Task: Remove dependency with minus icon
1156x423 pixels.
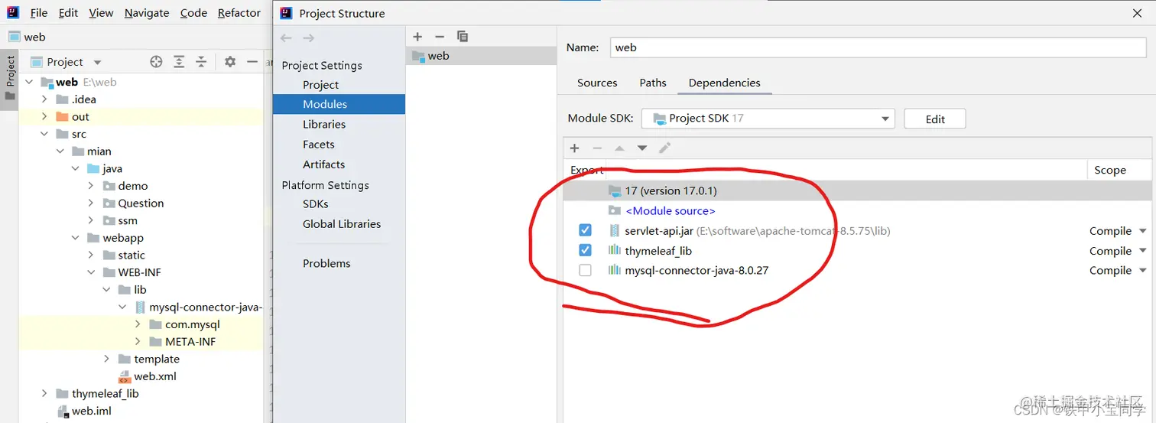Action: (x=597, y=148)
